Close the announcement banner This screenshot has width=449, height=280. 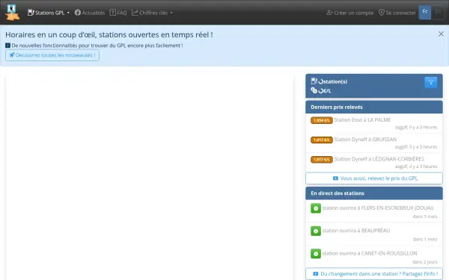[x=441, y=34]
